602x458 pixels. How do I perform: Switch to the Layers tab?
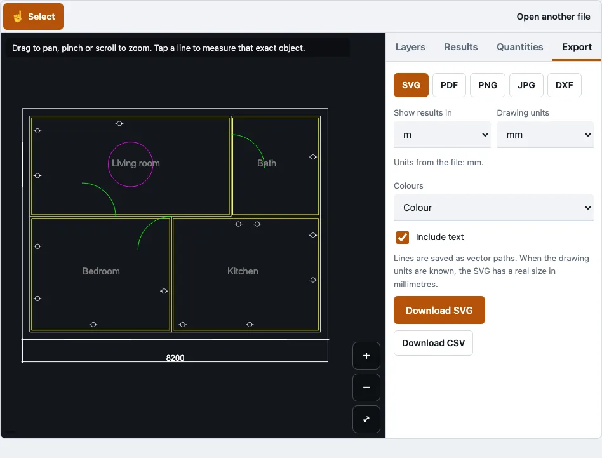[x=410, y=47]
